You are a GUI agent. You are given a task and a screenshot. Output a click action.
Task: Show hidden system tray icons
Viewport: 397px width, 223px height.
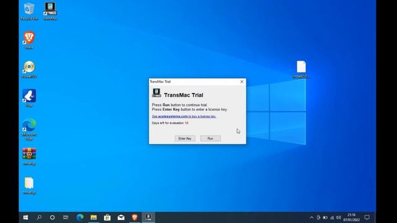point(311,217)
